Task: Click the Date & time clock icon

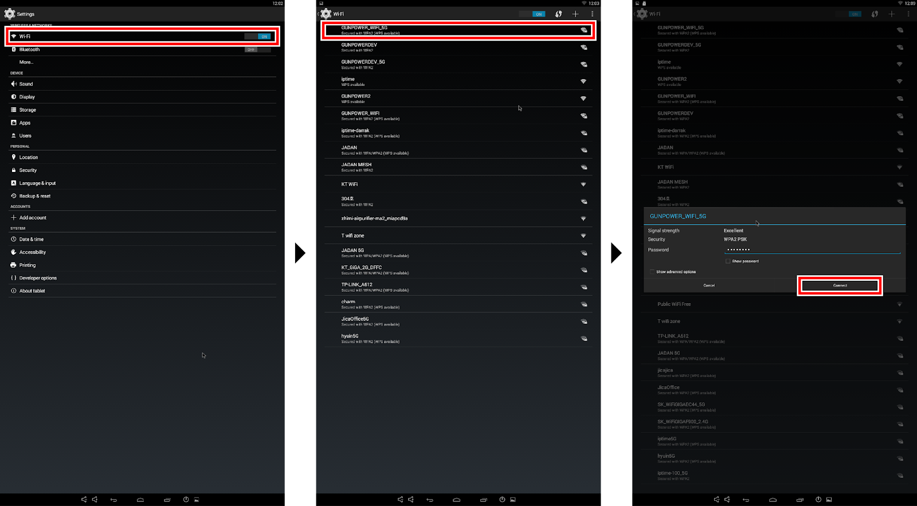Action: (14, 239)
